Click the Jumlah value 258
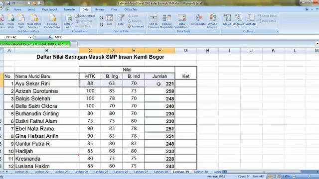319x179 pixels. click(x=159, y=91)
